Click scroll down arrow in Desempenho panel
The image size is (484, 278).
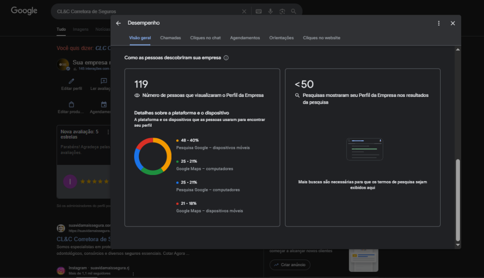click(x=458, y=245)
